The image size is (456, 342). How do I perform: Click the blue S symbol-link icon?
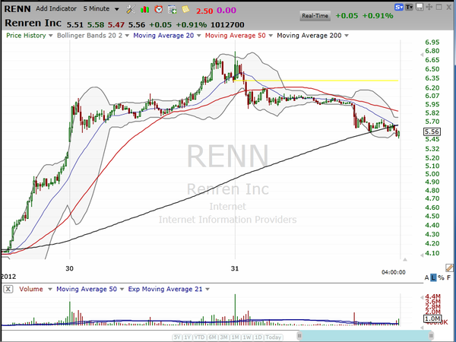399,7
